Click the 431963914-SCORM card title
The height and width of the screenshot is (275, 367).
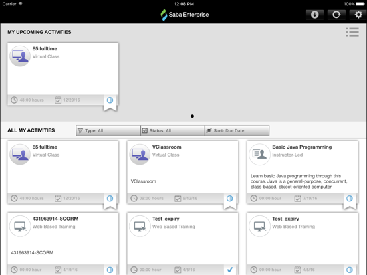pos(55,219)
